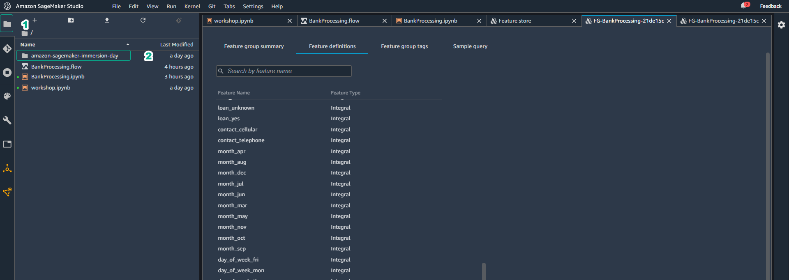Focus the Search by feature name field
The height and width of the screenshot is (280, 789).
tap(284, 71)
